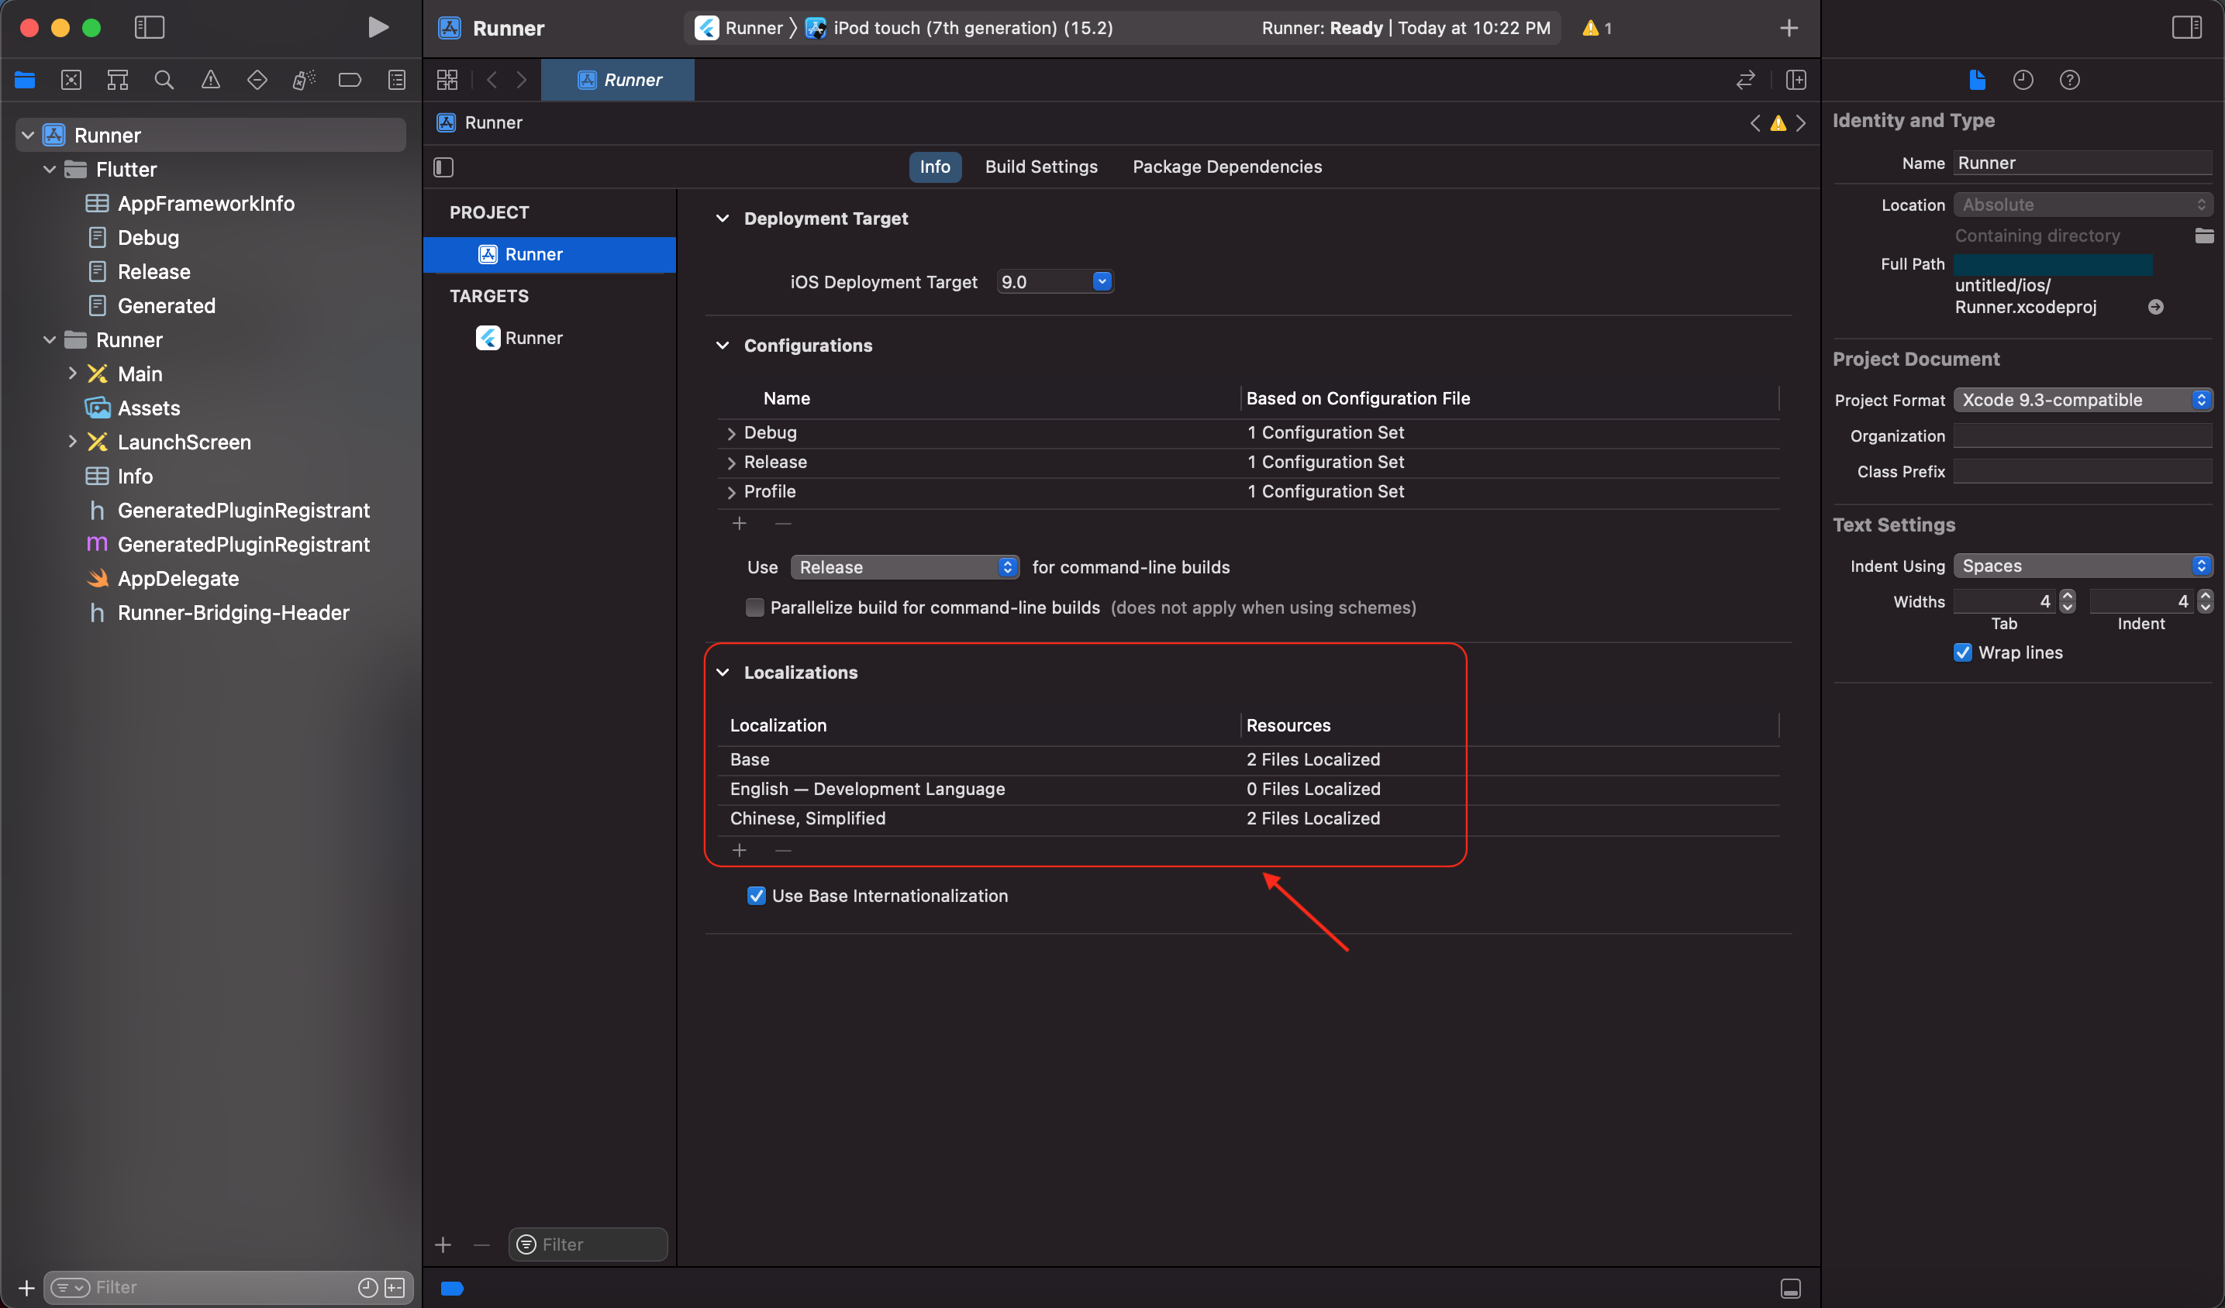Click the Class Prefix field

2083,471
